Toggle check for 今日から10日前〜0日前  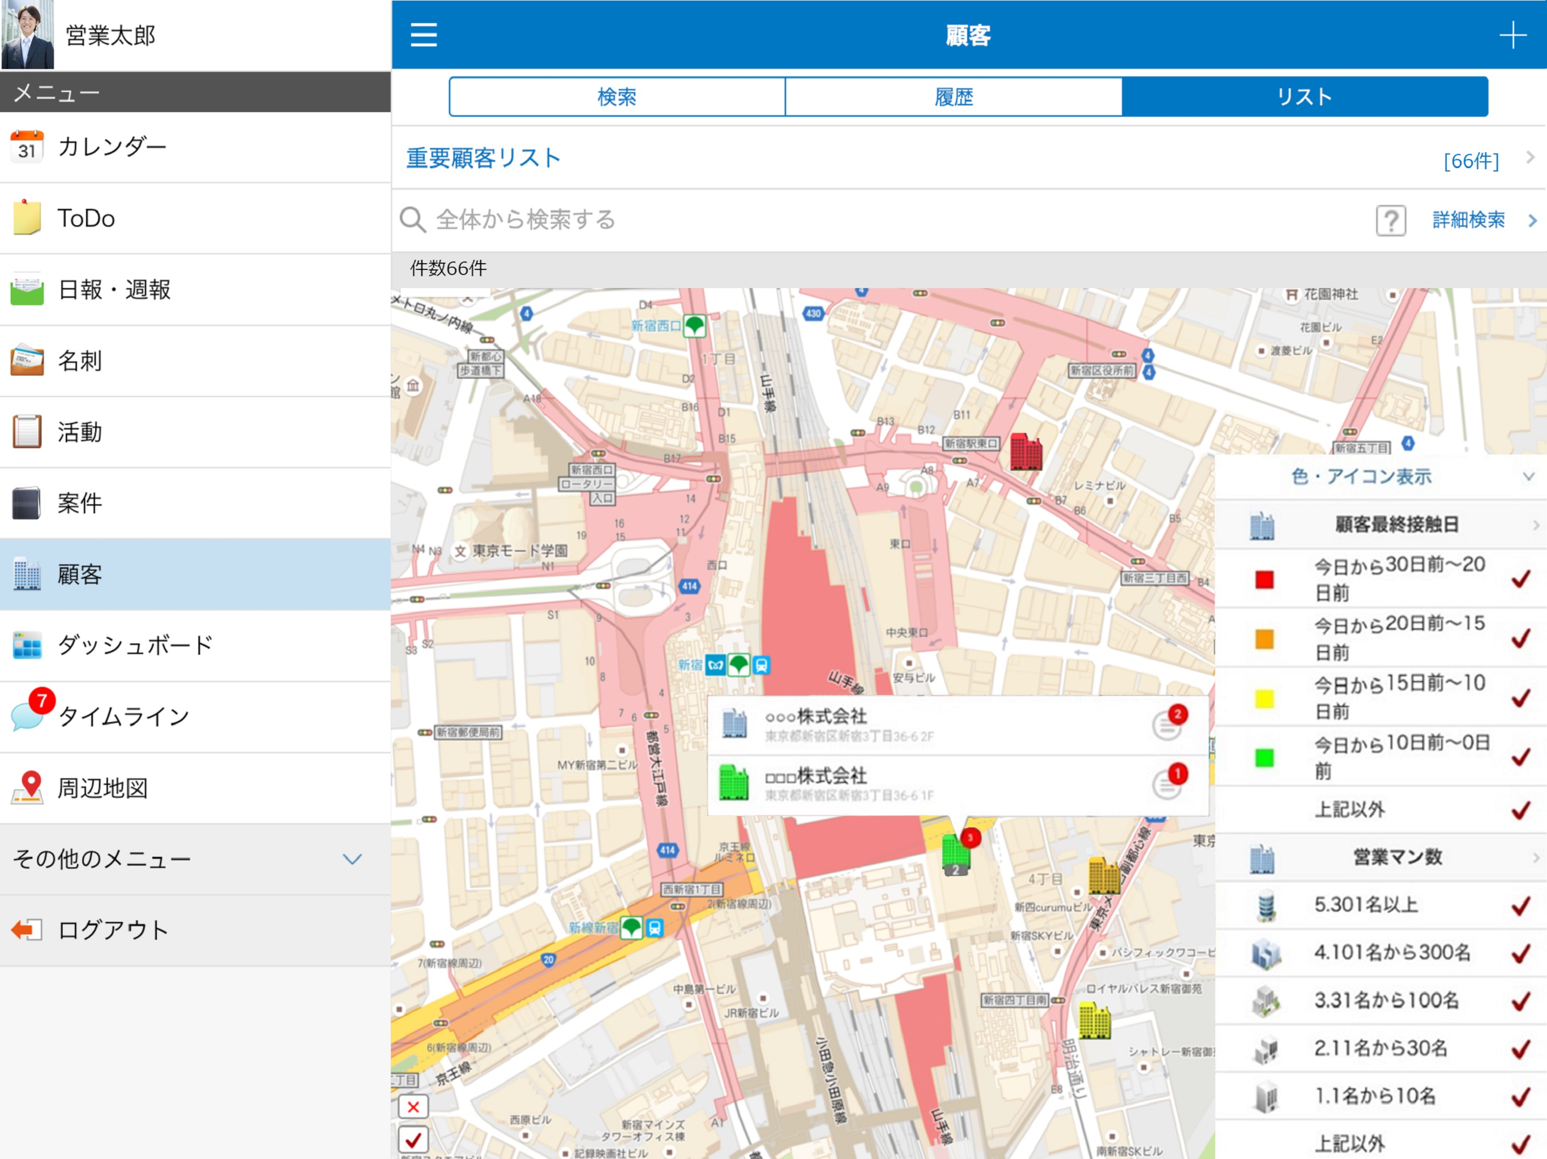(x=1520, y=757)
